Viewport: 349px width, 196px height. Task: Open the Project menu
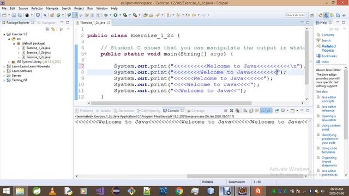coord(79,8)
